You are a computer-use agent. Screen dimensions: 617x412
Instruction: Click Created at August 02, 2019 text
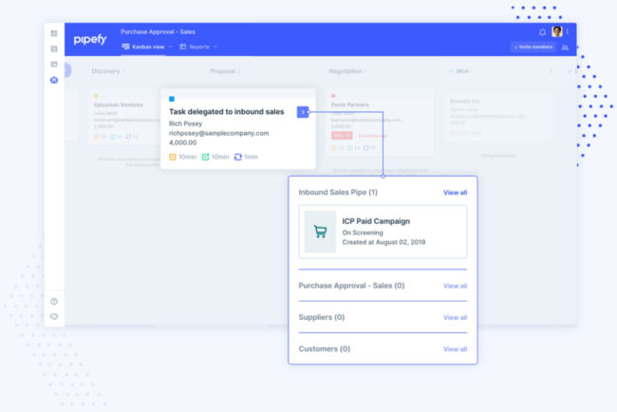[383, 242]
